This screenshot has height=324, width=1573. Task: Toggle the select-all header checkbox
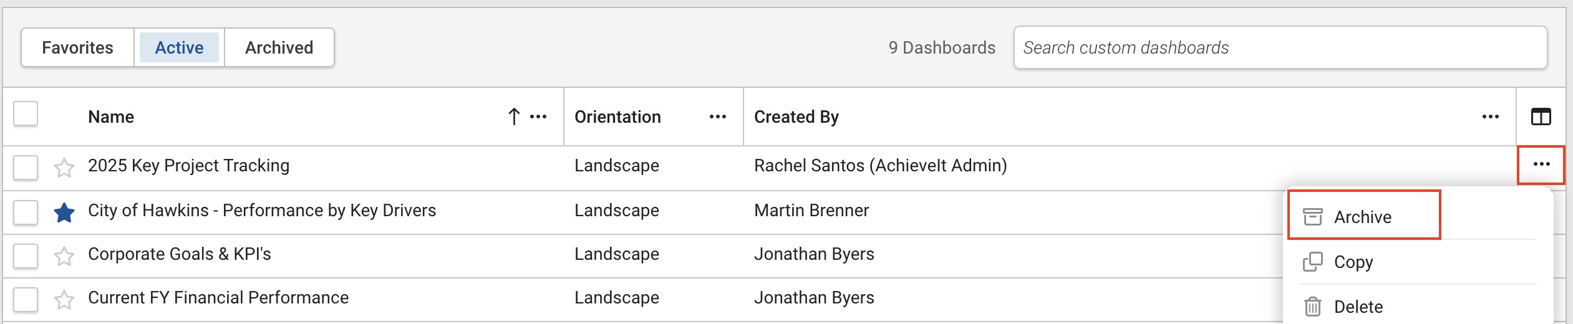[26, 114]
